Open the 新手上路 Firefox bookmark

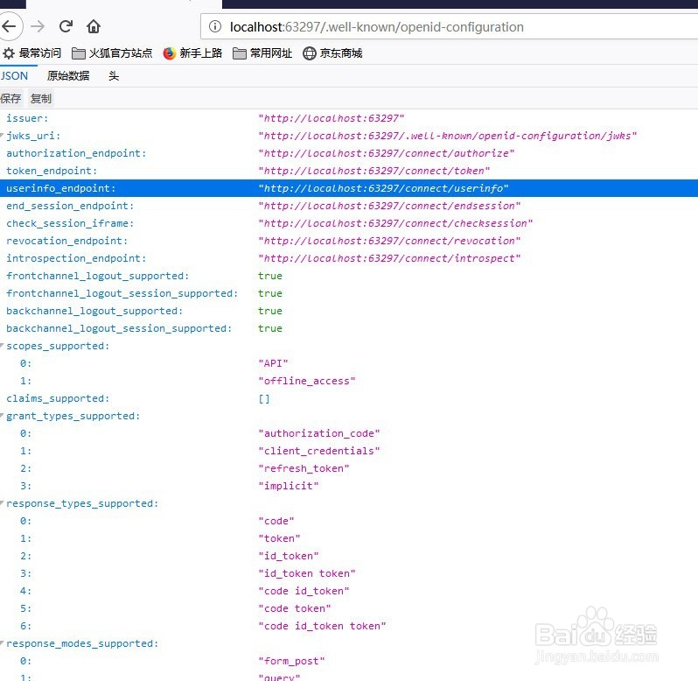192,53
